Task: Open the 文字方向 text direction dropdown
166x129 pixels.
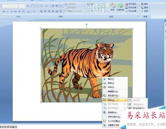Action: click(71, 4)
